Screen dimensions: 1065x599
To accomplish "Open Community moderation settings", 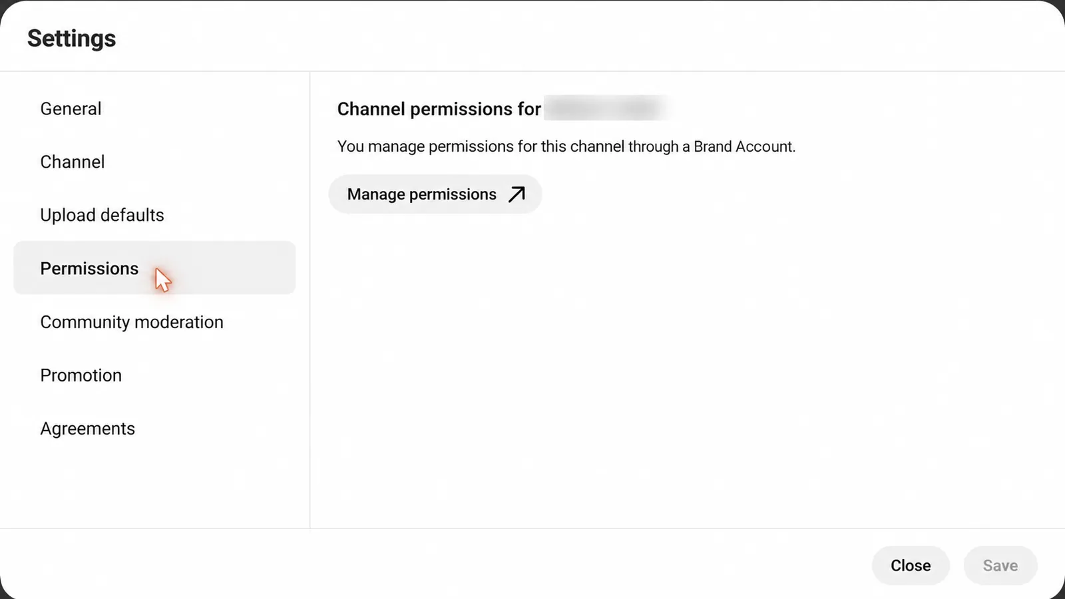I will tap(154, 322).
